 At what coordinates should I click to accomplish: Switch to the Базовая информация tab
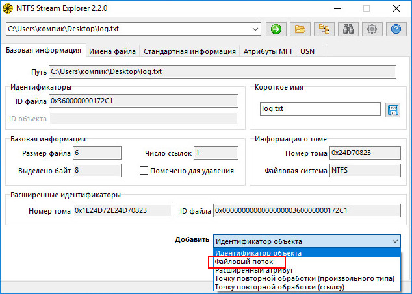[44, 50]
